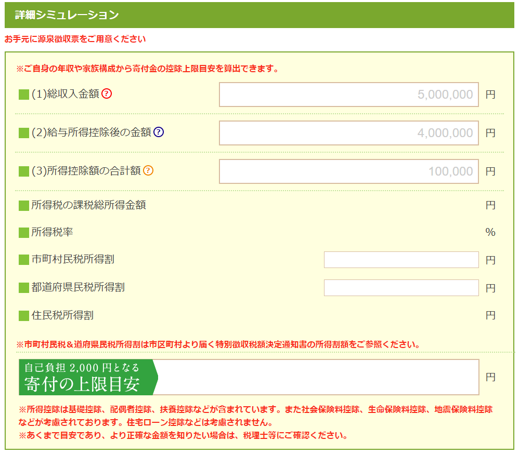
Task: Click the (3)所得控除額の合計額 label
Action: (86, 170)
